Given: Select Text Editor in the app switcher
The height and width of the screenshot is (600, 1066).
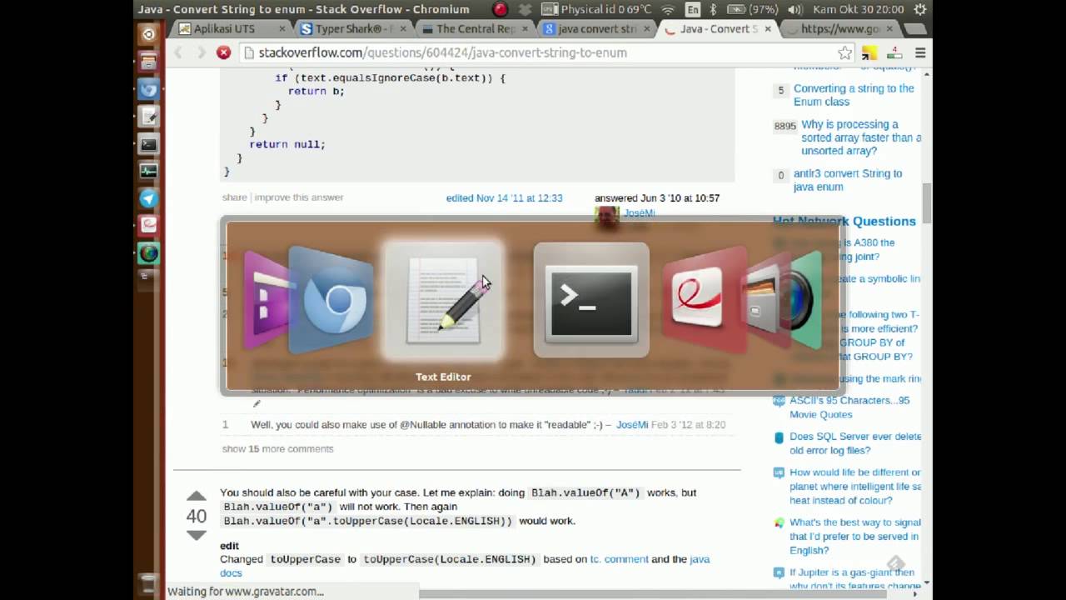Looking at the screenshot, I should point(443,300).
